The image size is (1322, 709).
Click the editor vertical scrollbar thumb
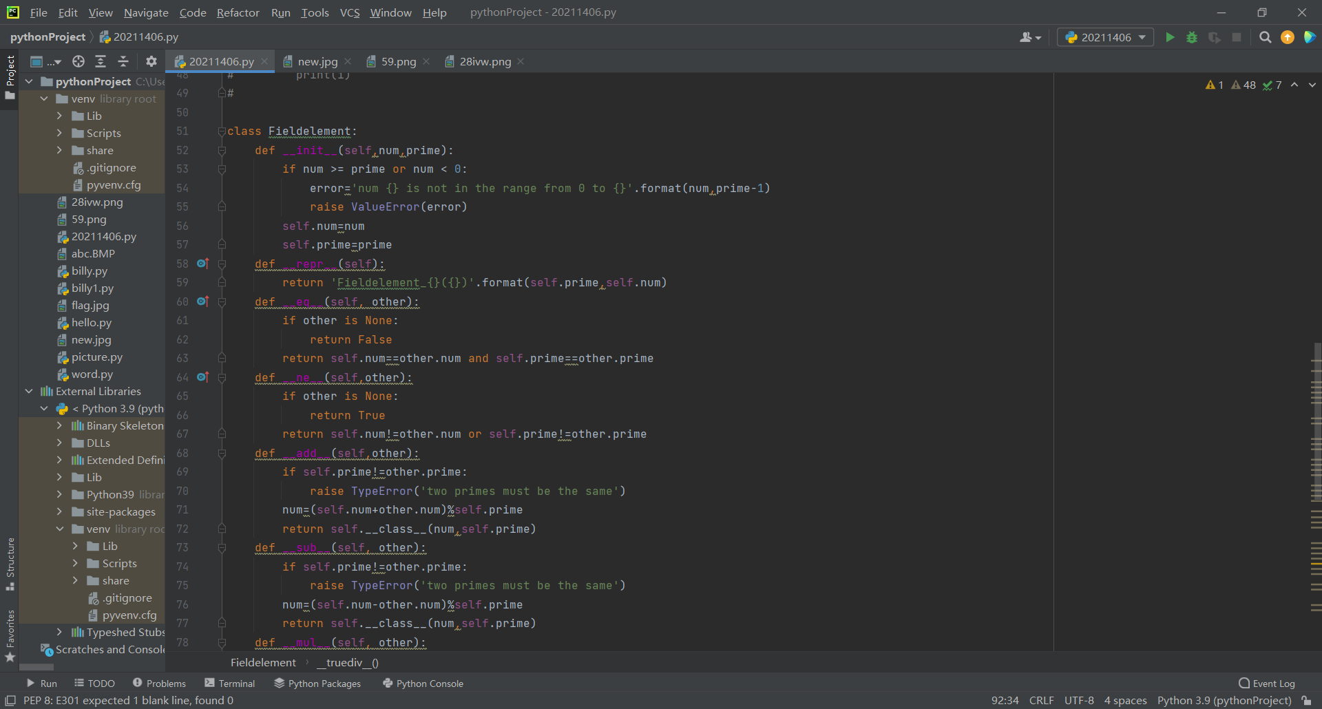pyautogui.click(x=1316, y=423)
